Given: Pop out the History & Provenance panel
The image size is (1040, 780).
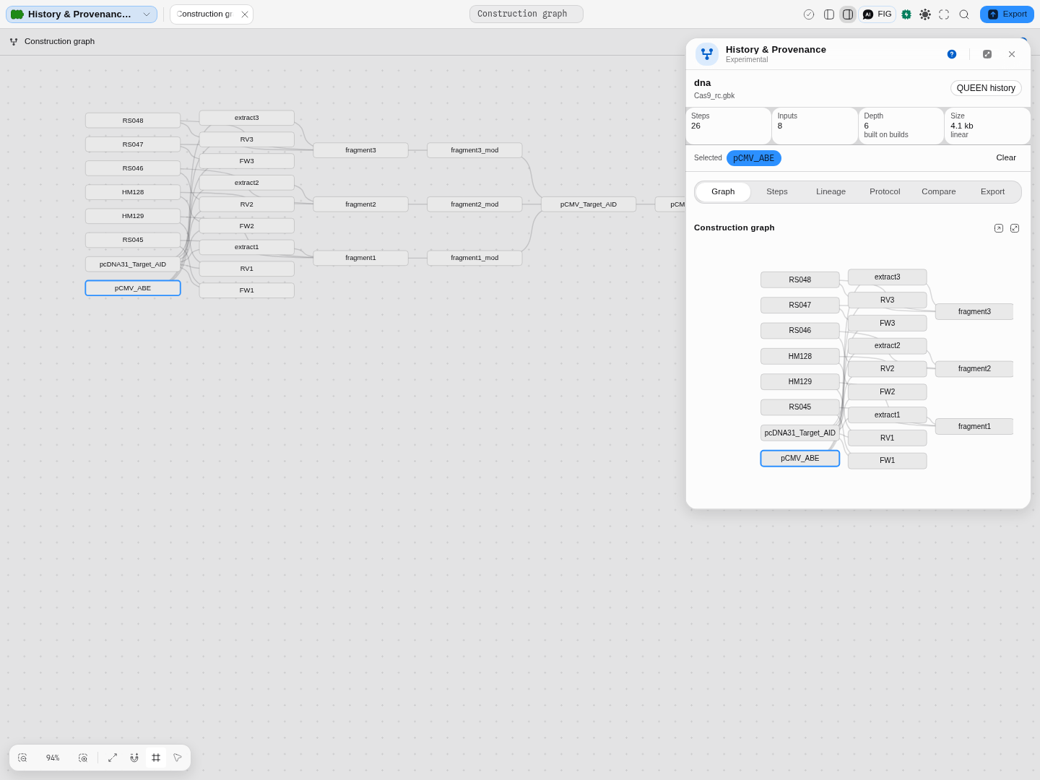Looking at the screenshot, I should 987,54.
